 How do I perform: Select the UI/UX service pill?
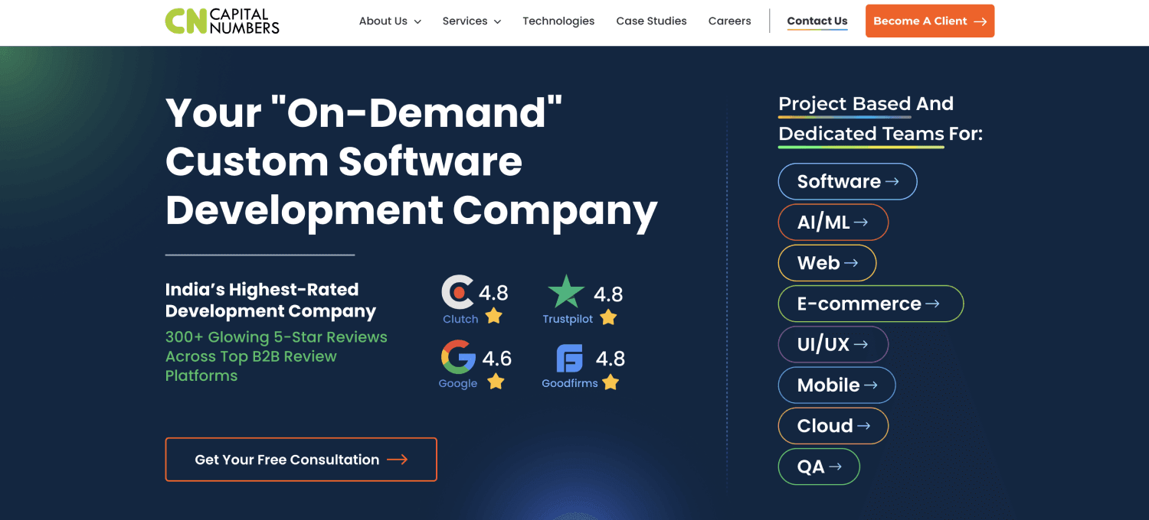pos(833,345)
